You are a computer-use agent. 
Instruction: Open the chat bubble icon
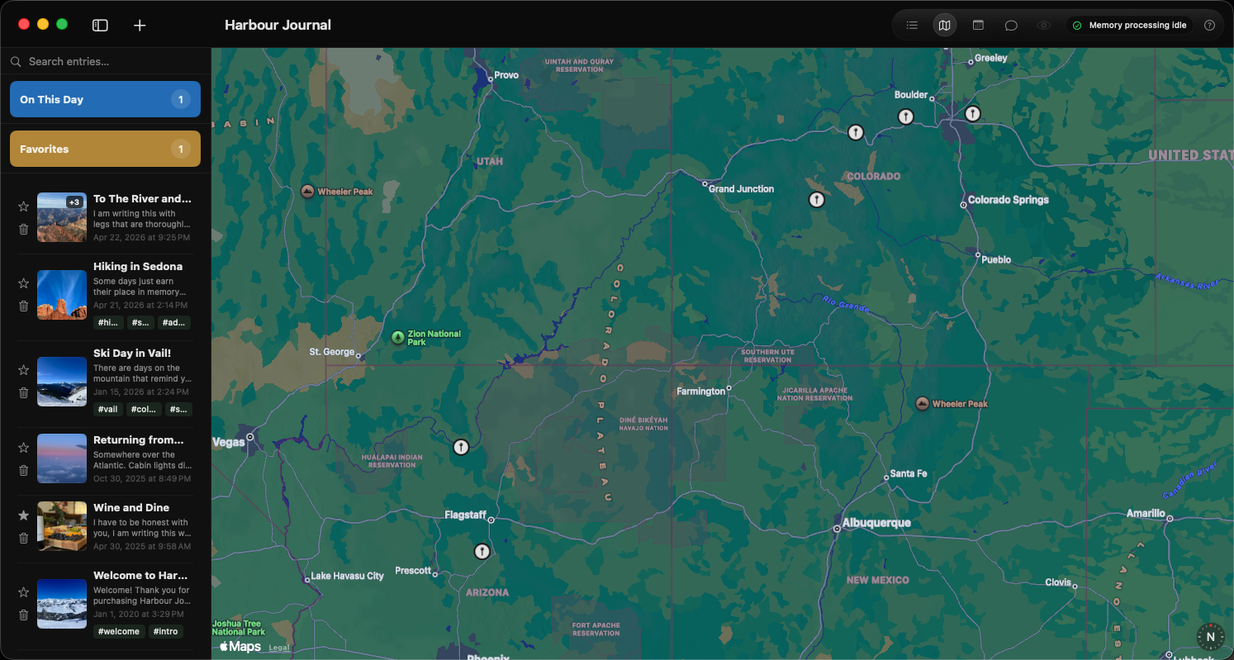click(1011, 26)
